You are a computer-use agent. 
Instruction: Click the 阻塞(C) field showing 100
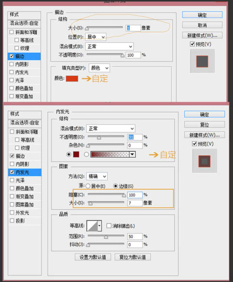click(x=135, y=195)
